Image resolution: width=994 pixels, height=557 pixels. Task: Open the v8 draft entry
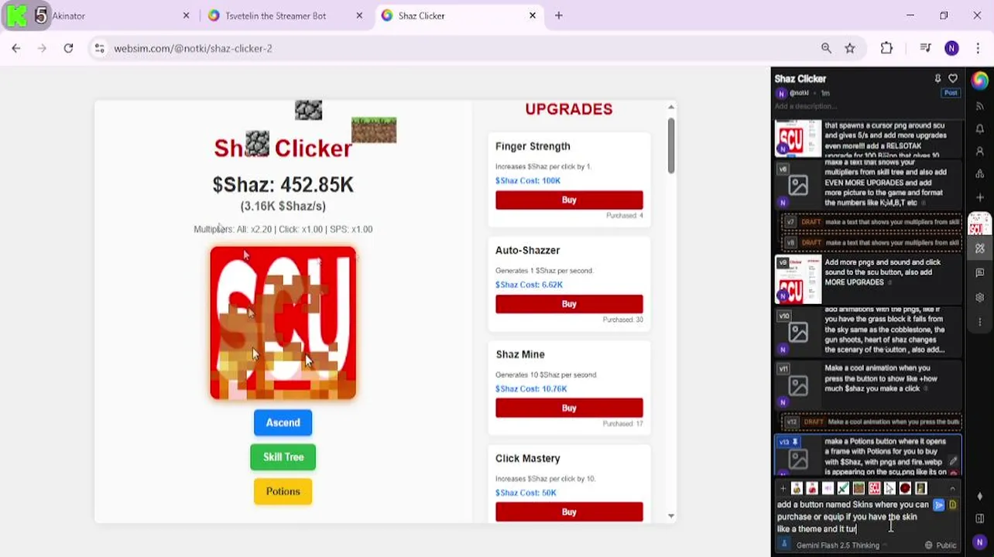point(873,242)
